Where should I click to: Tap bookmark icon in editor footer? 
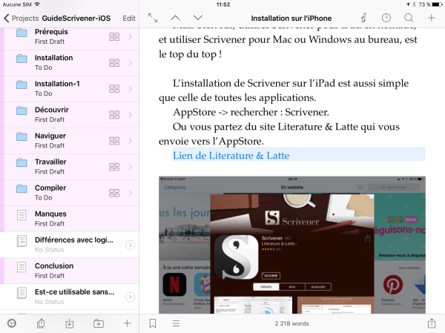tap(153, 323)
